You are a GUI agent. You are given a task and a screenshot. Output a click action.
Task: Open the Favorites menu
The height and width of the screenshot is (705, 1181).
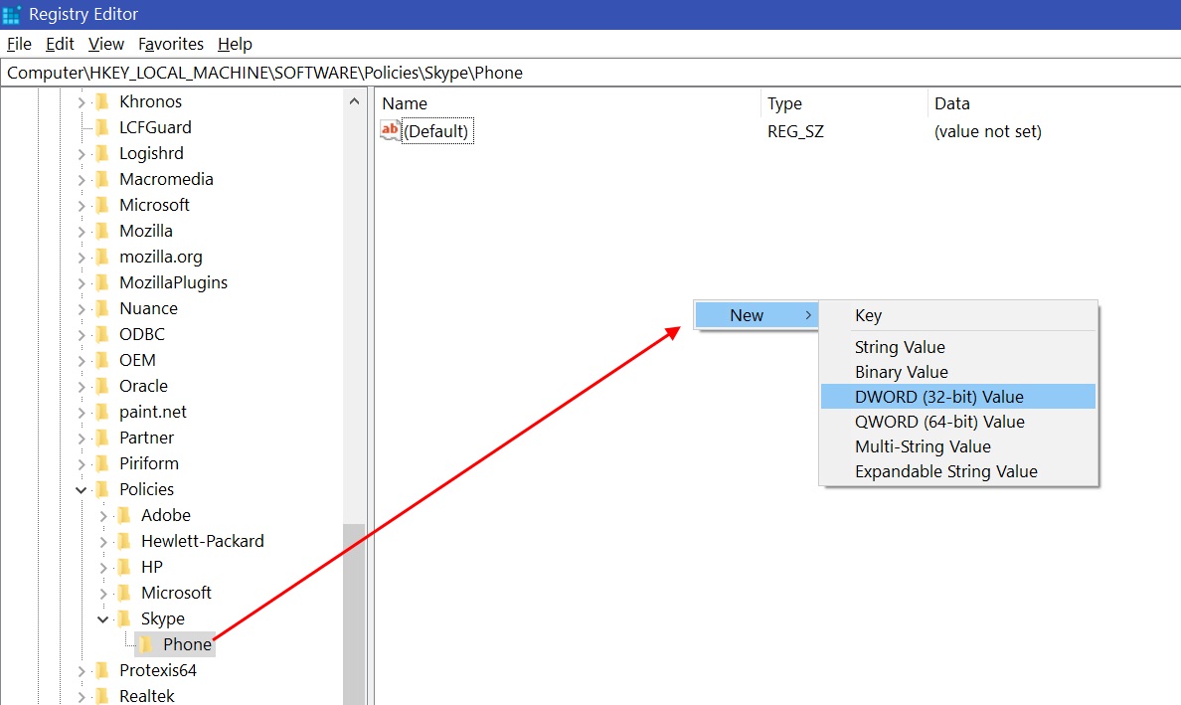pyautogui.click(x=171, y=44)
